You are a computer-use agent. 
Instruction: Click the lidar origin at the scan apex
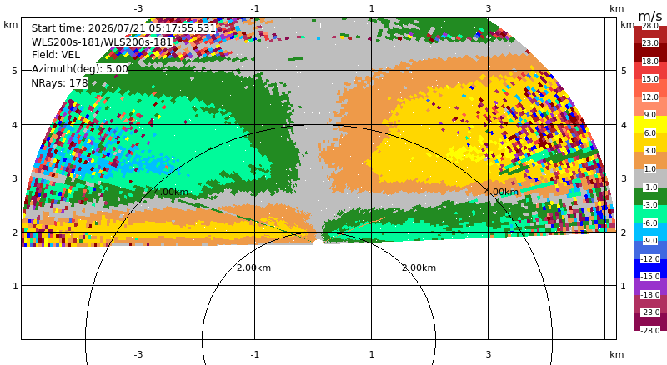[318, 243]
